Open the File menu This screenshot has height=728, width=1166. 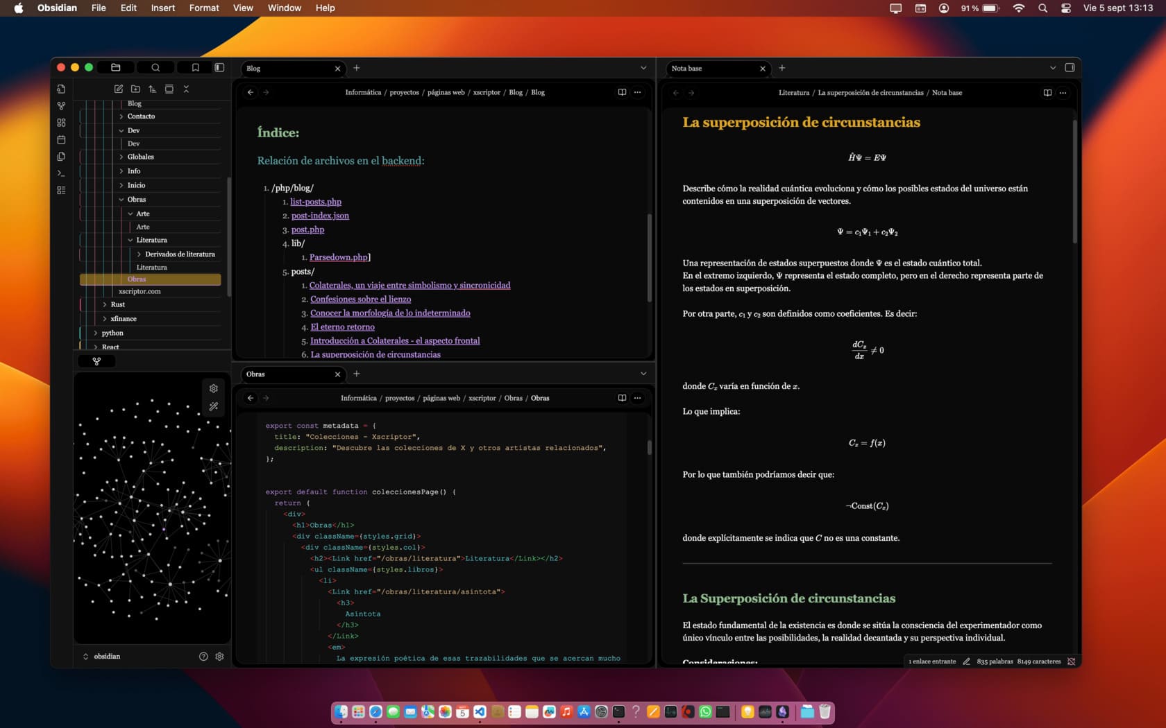click(x=99, y=8)
